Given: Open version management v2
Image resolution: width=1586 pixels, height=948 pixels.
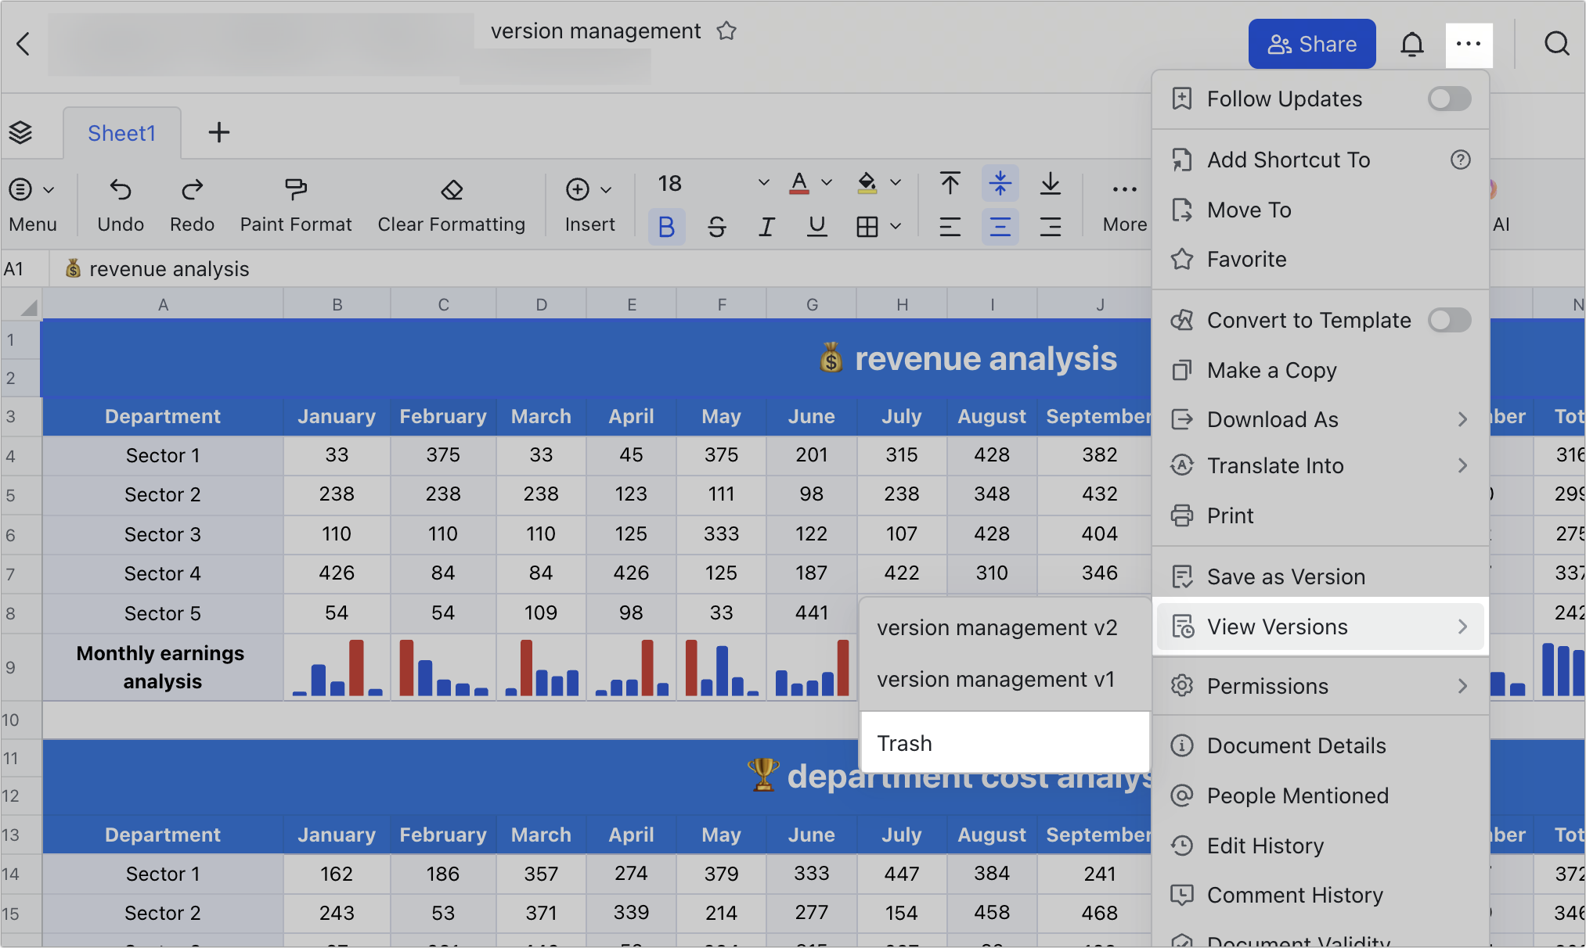Looking at the screenshot, I should [1004, 628].
